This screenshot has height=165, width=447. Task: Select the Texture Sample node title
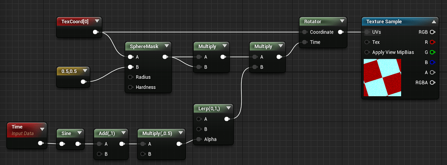coord(384,21)
